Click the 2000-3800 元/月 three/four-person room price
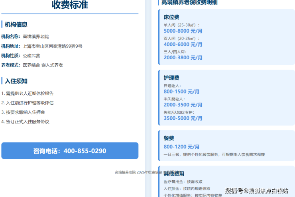The image size is (295, 197). [x=183, y=57]
